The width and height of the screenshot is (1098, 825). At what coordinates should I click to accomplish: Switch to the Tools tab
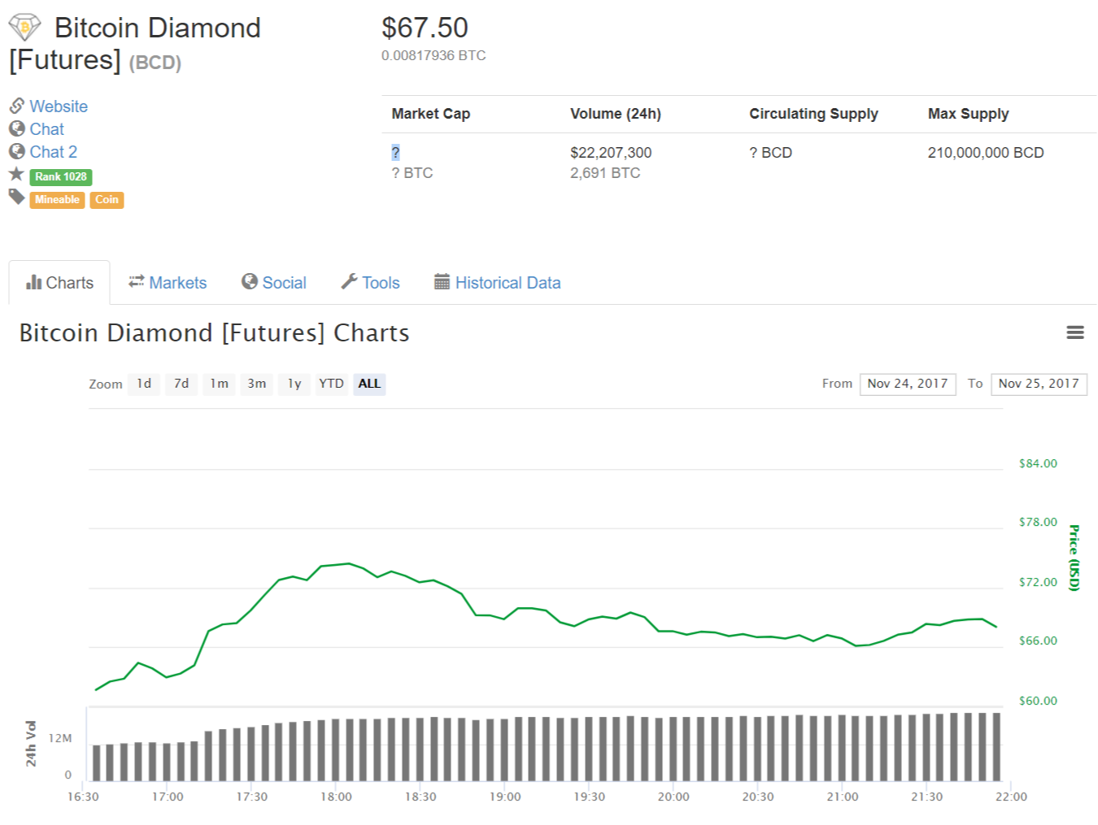pos(370,282)
